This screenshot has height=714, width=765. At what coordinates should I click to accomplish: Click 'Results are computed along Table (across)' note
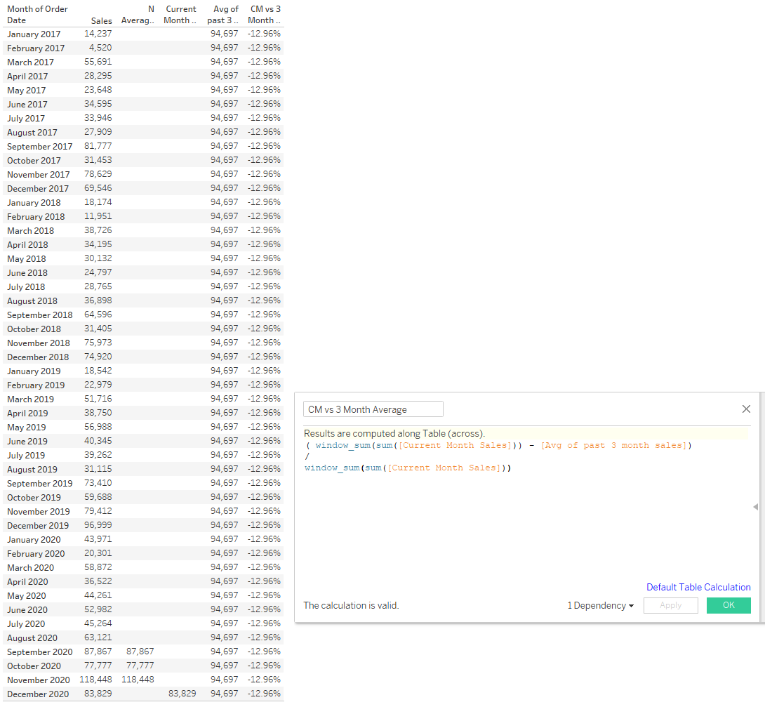pos(394,433)
